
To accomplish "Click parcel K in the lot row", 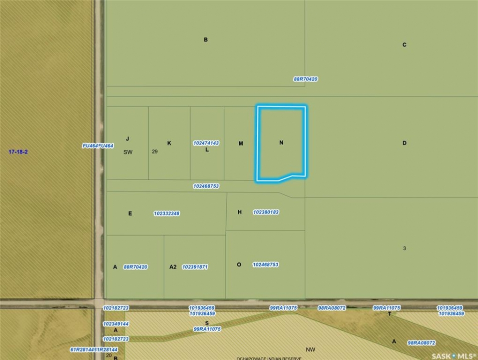I will coord(169,143).
